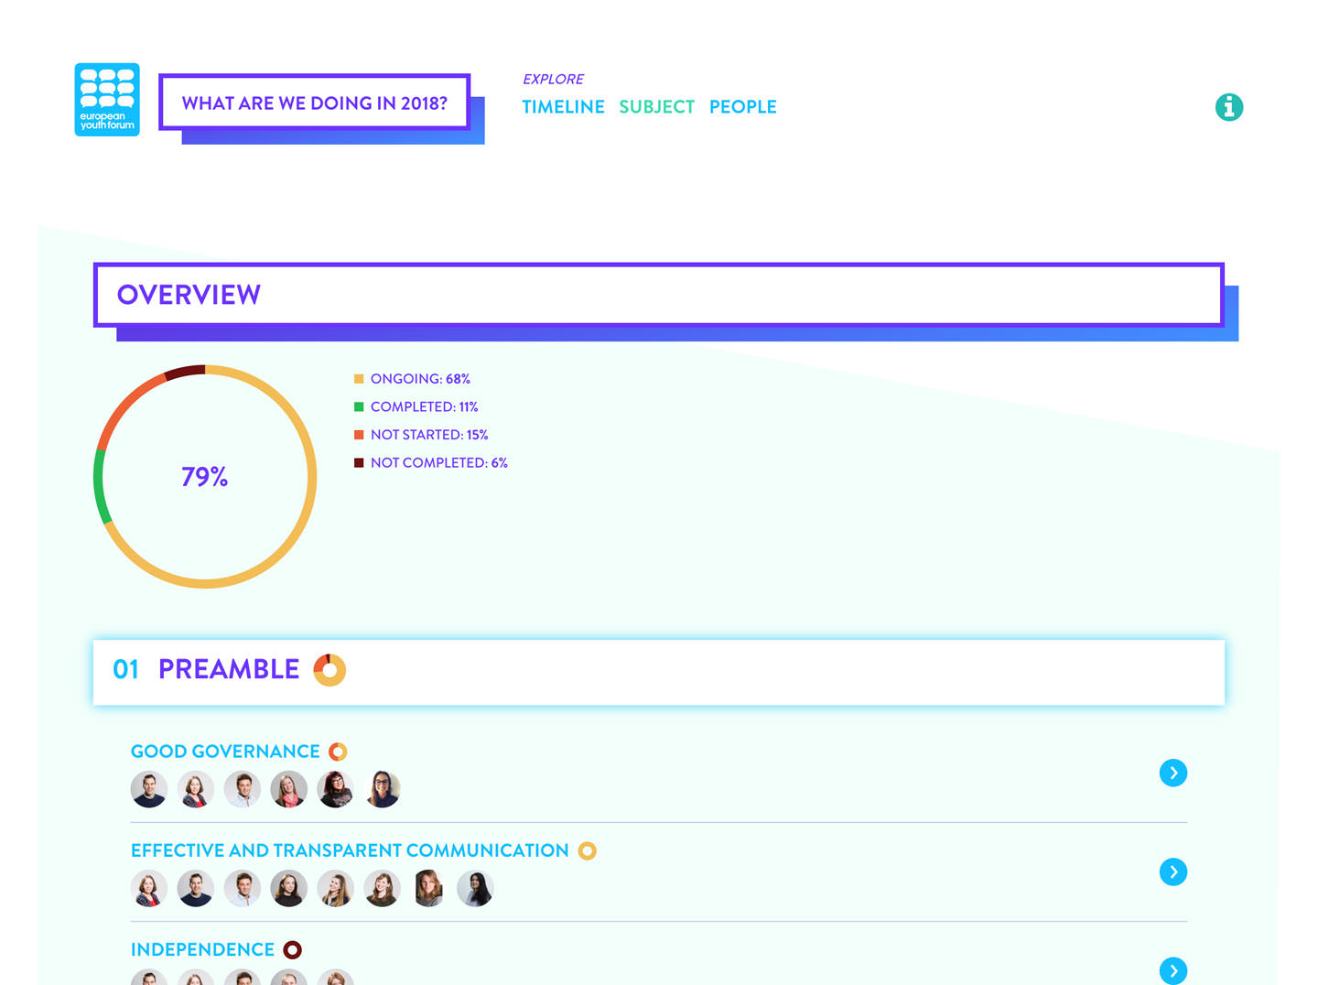Expand the Independence section arrow
The image size is (1318, 985).
(1172, 970)
